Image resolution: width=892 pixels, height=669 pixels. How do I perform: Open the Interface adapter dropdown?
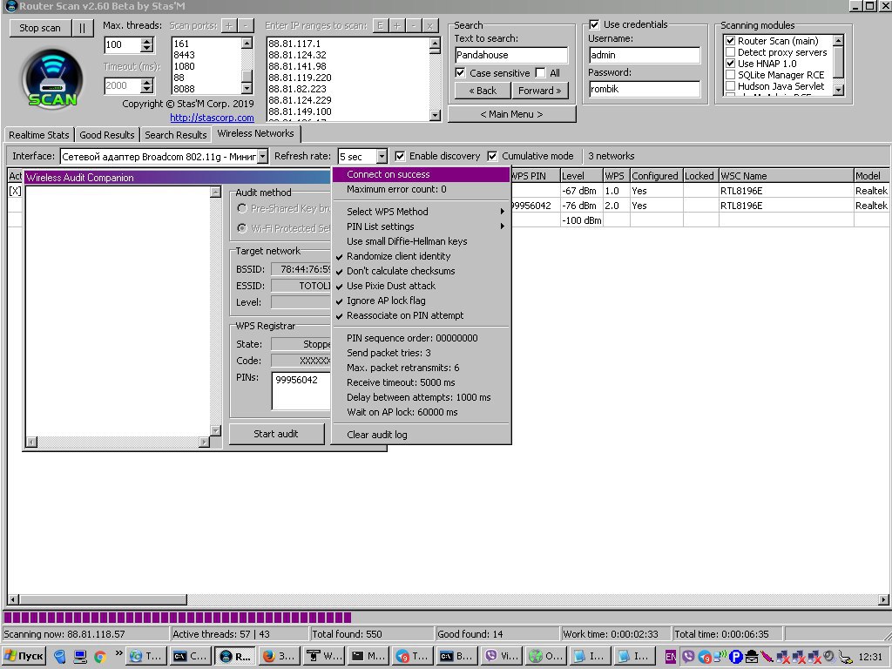point(263,157)
